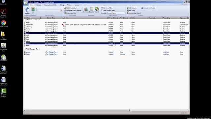
Task: Click the Full Refresh icon
Action: click(x=27, y=10)
